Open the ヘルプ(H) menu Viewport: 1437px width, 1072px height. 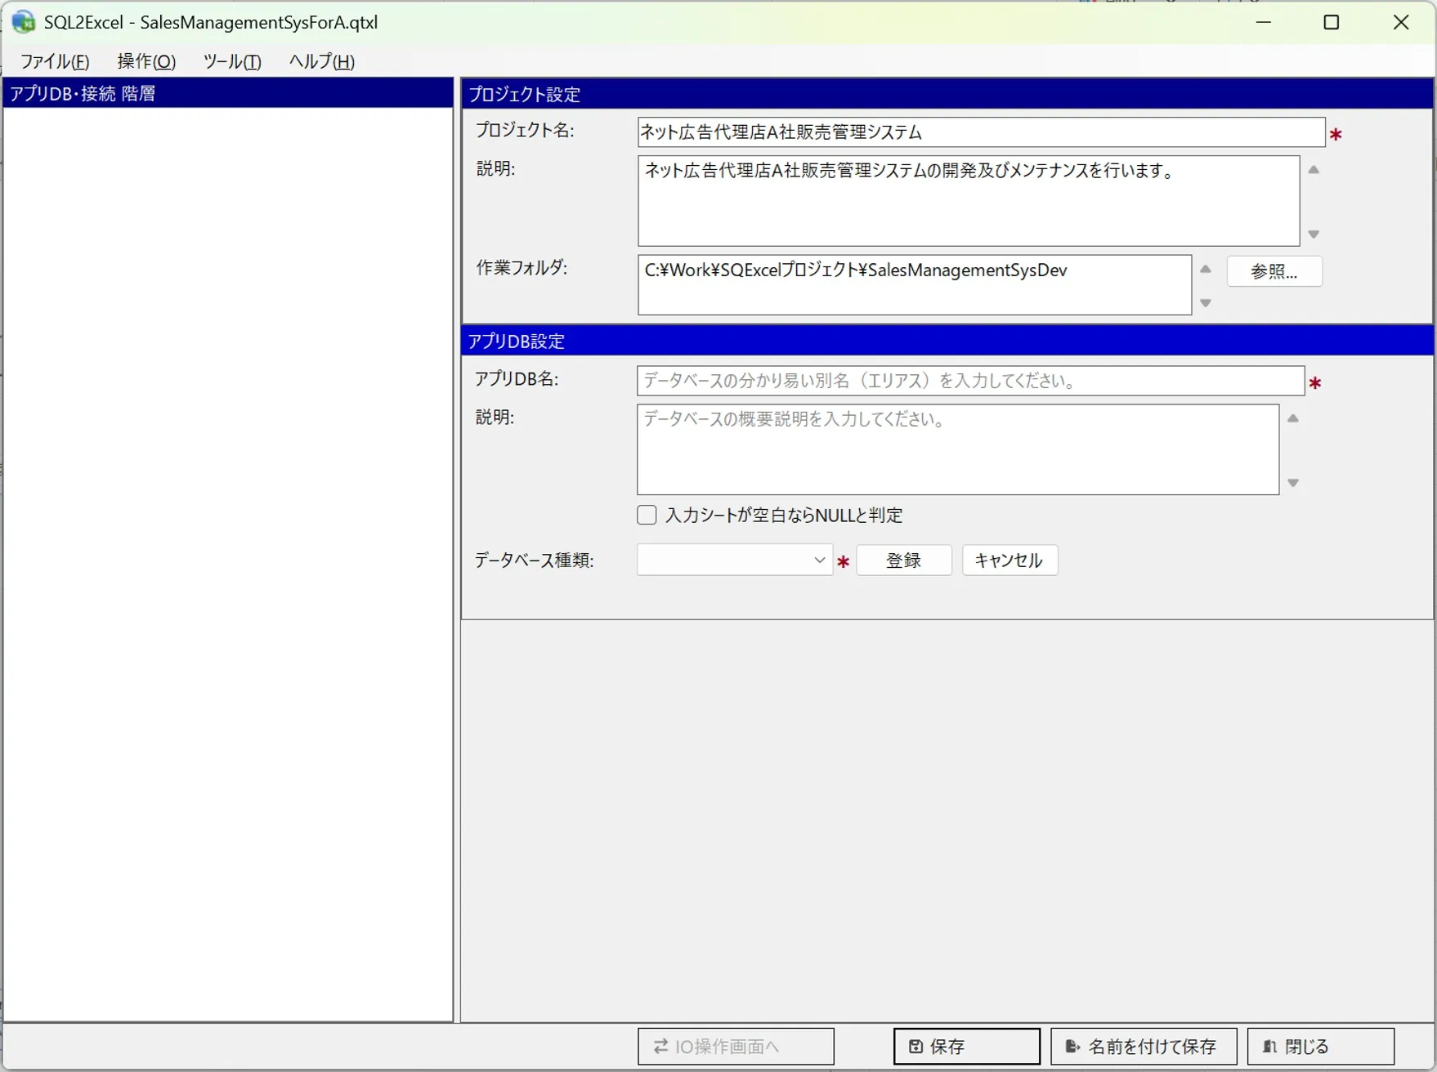coord(321,61)
